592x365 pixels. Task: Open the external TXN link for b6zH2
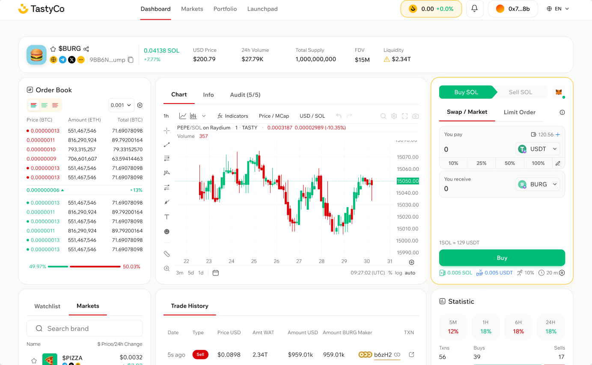pyautogui.click(x=412, y=354)
